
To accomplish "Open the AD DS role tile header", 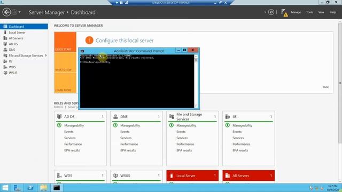I will [80, 117].
